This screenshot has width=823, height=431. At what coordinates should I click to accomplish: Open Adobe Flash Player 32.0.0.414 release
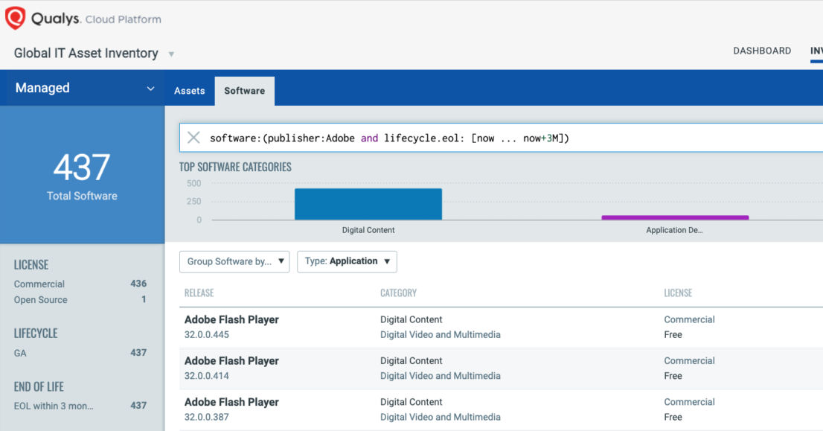pos(231,361)
